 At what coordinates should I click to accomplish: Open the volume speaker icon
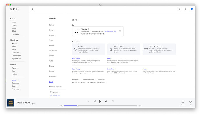click(x=191, y=102)
